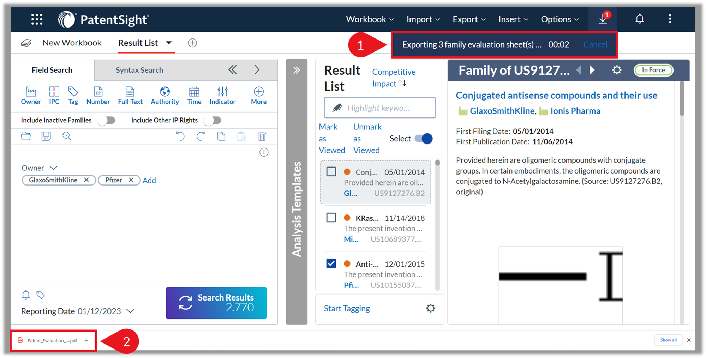Open the search info icon
This screenshot has width=706, height=358.
click(x=264, y=152)
